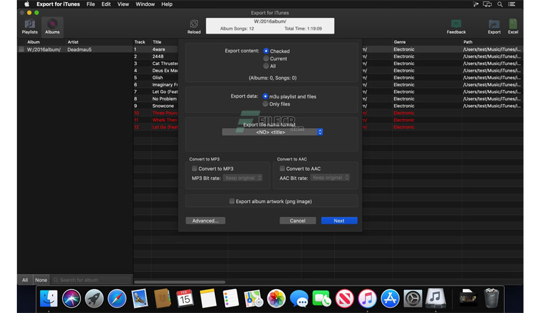
Task: Open the Edit menu
Action: click(106, 4)
